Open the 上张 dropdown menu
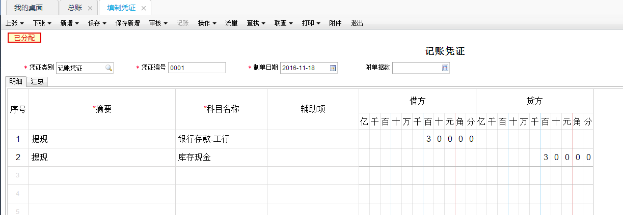The height and width of the screenshot is (215, 623). (15, 23)
